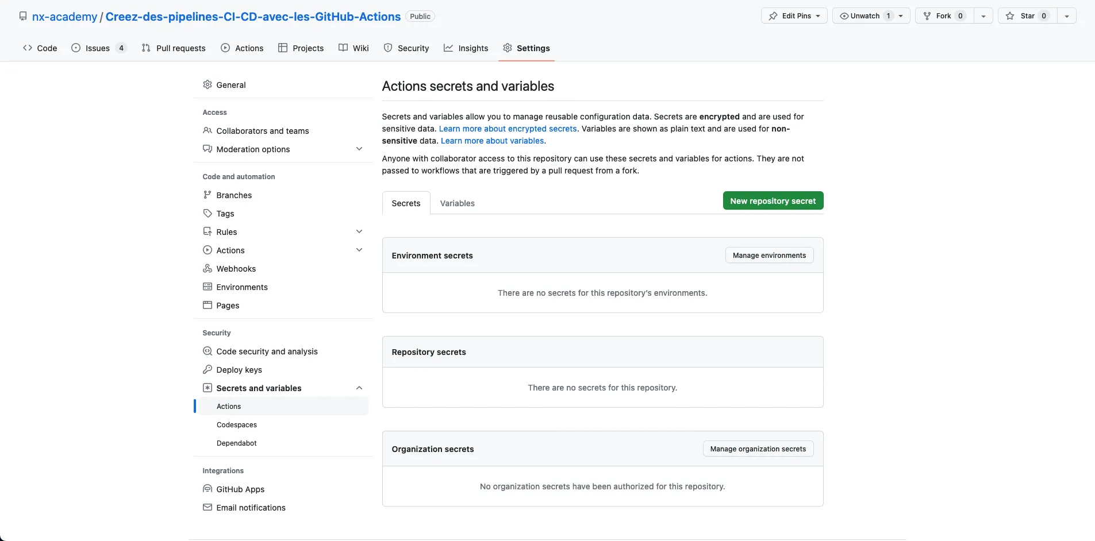
Task: Click the Deploy keys key icon
Action: pyautogui.click(x=208, y=370)
